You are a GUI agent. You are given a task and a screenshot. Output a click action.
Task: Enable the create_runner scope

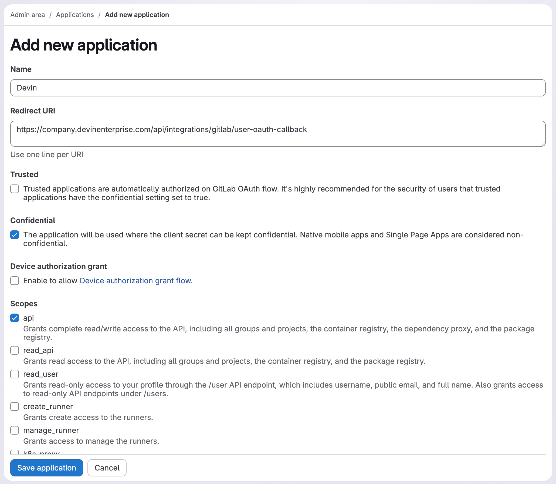click(15, 406)
